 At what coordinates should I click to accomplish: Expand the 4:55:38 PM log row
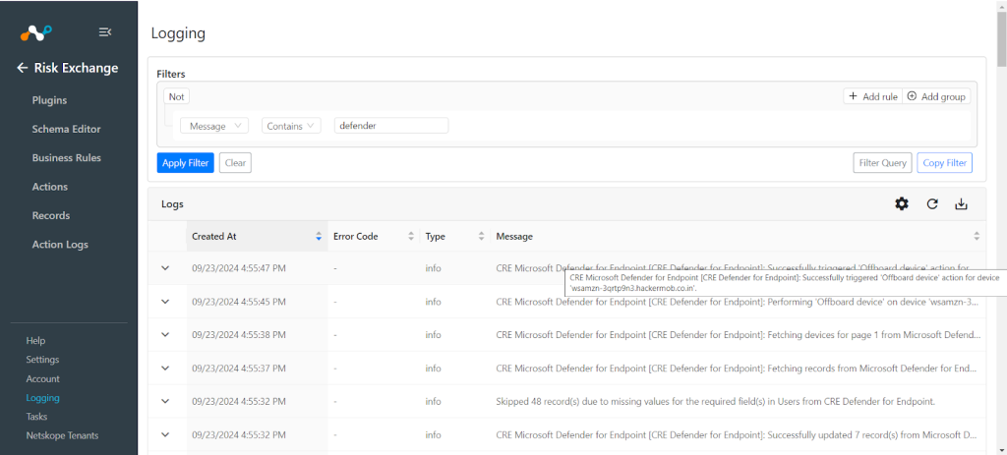[x=165, y=334]
